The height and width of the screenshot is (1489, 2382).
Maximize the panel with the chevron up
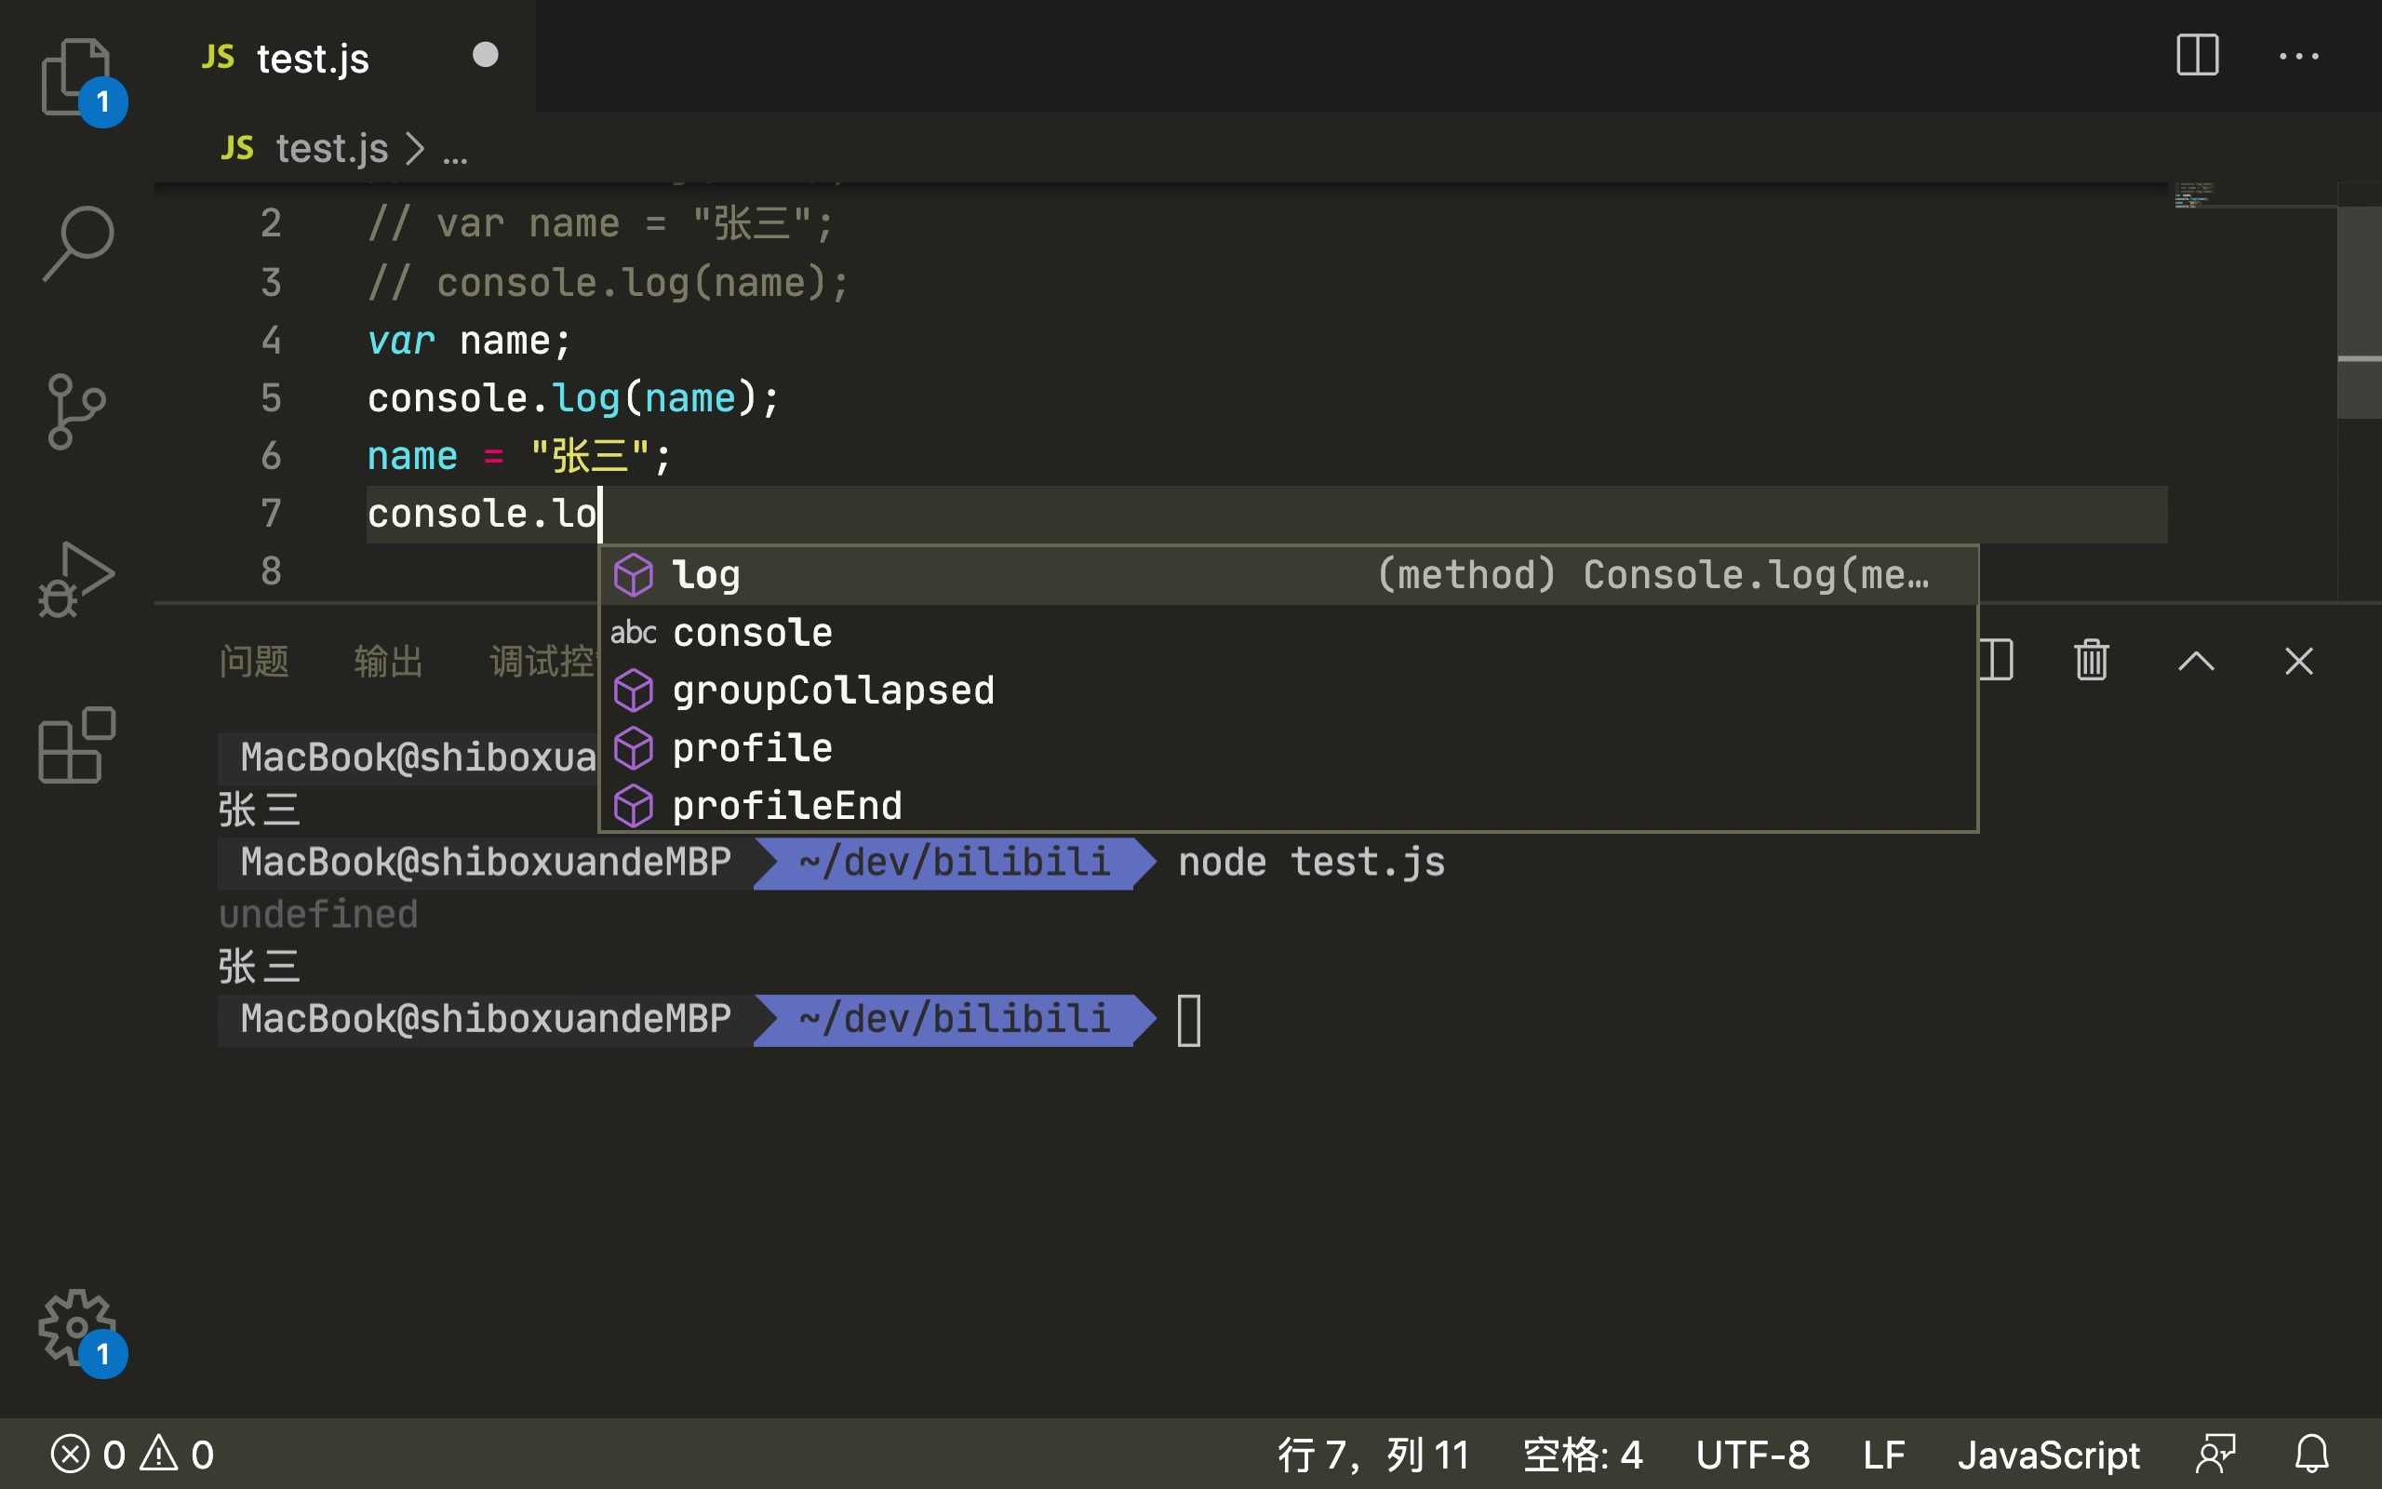[2196, 661]
